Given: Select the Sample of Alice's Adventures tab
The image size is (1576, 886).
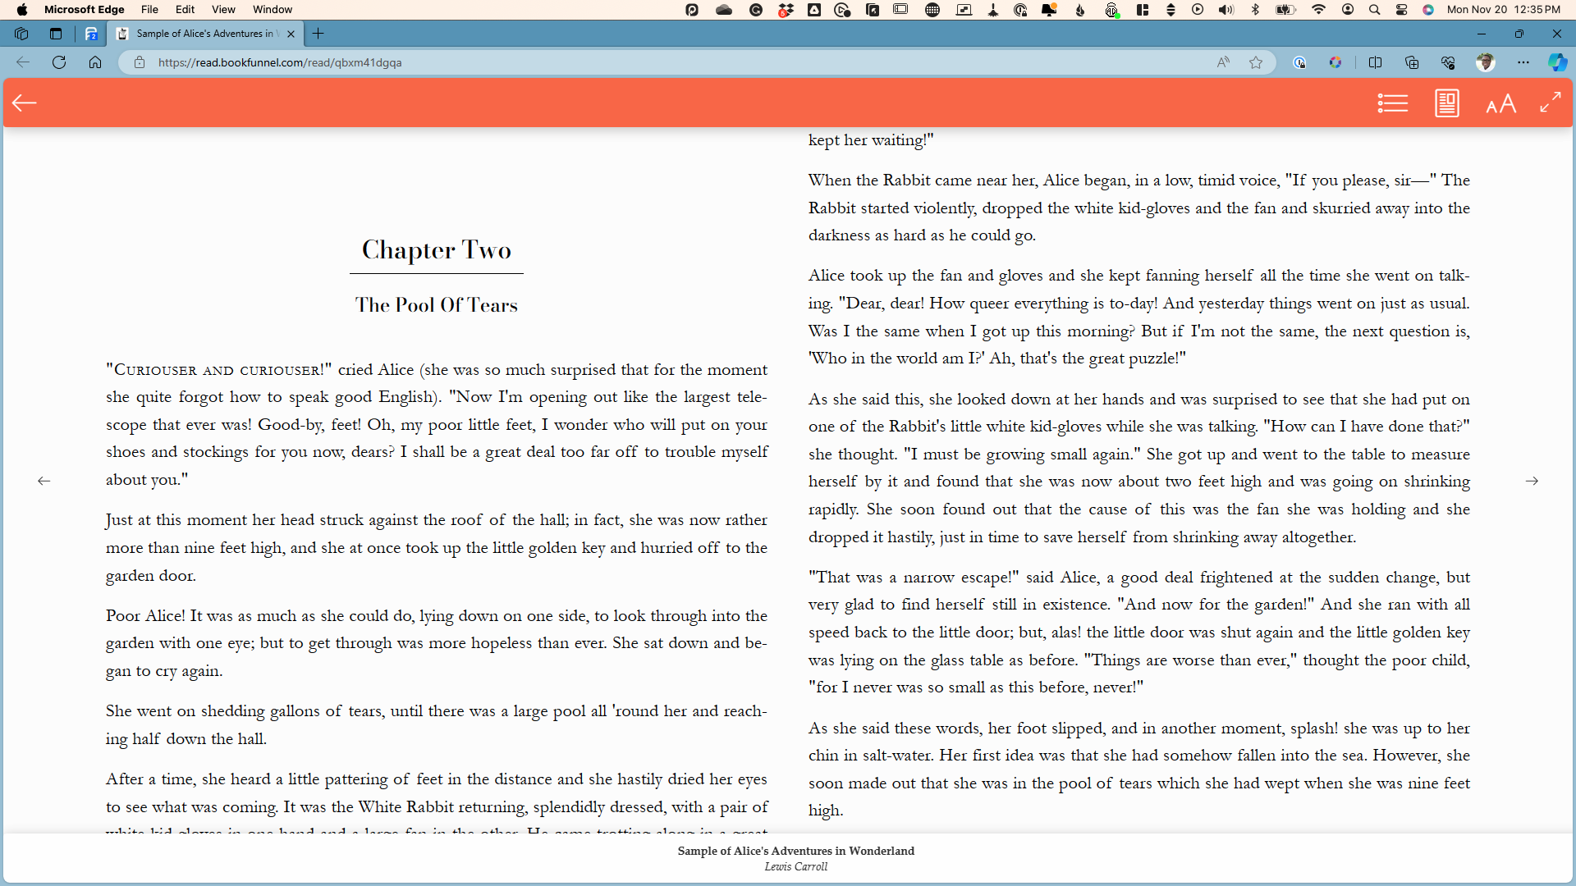Looking at the screenshot, I should point(205,34).
